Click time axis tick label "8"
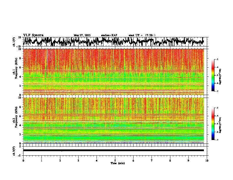 click(170, 161)
